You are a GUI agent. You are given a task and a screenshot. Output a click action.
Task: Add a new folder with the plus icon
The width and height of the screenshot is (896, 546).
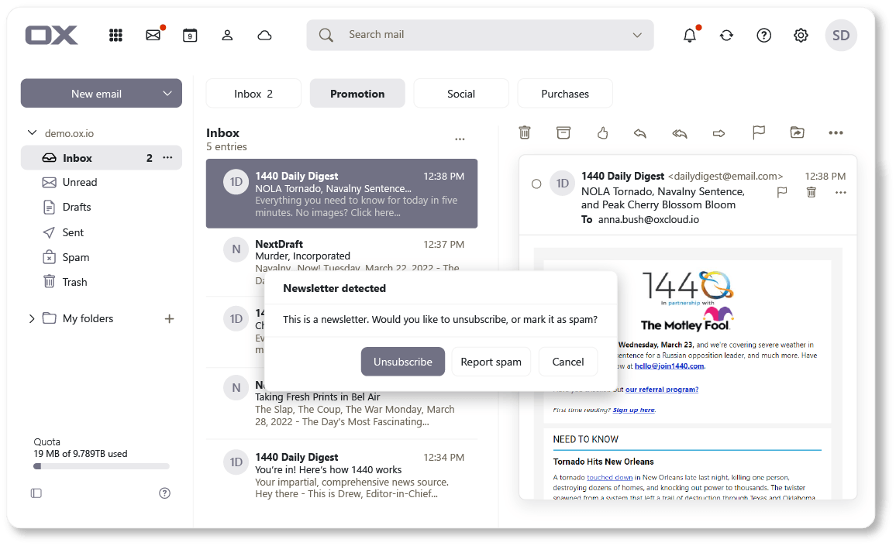click(169, 318)
